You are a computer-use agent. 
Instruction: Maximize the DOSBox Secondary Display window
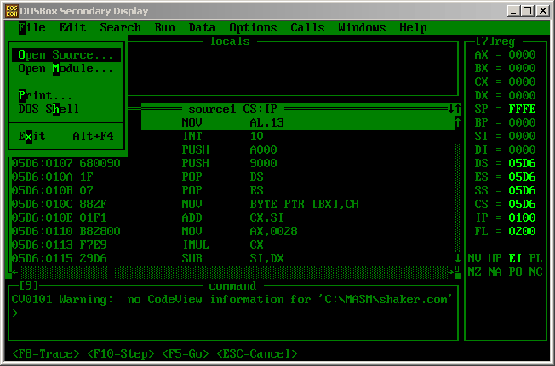pos(528,11)
